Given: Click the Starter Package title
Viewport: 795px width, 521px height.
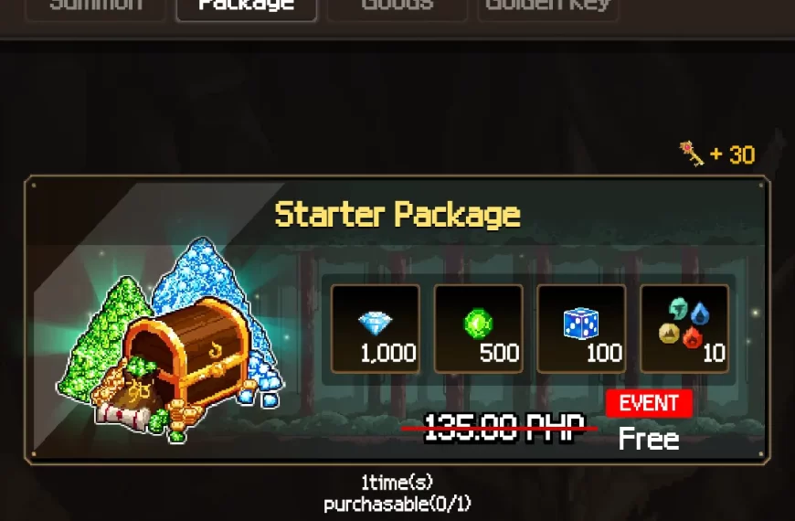Looking at the screenshot, I should 397,215.
